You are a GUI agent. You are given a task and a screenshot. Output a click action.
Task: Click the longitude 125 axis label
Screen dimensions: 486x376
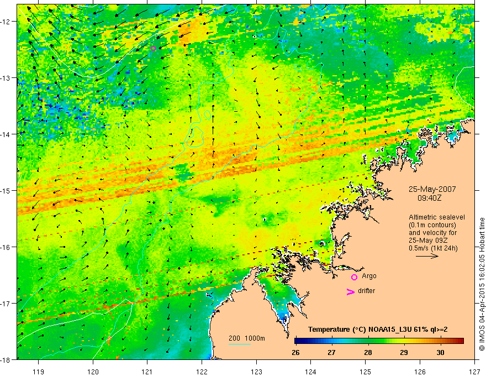(366, 372)
